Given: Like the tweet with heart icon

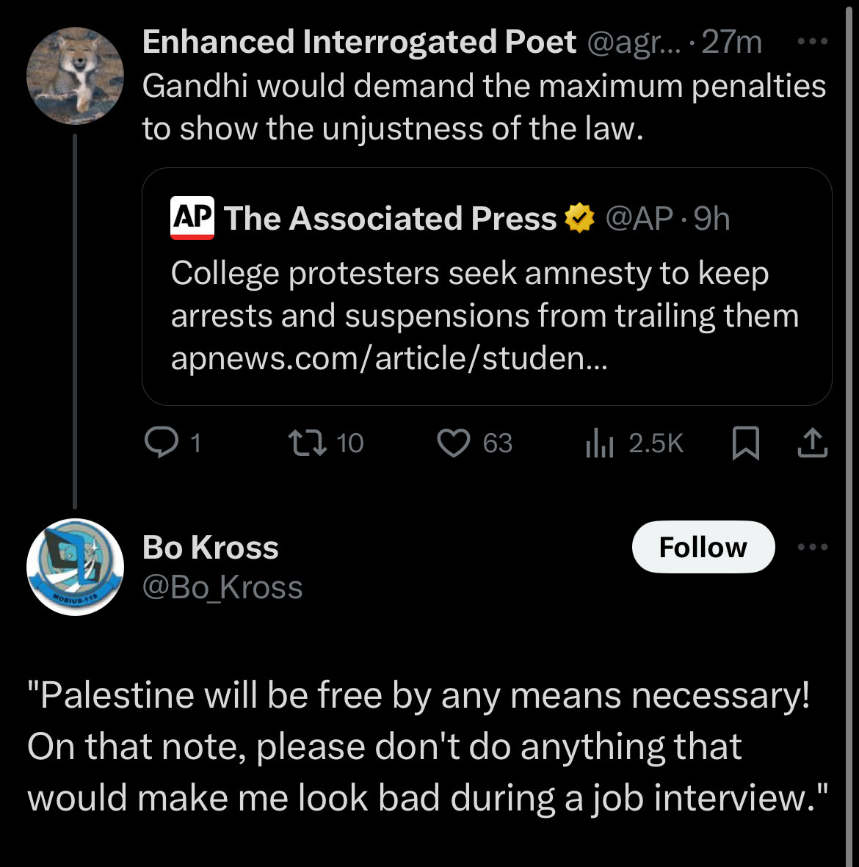Looking at the screenshot, I should (454, 443).
